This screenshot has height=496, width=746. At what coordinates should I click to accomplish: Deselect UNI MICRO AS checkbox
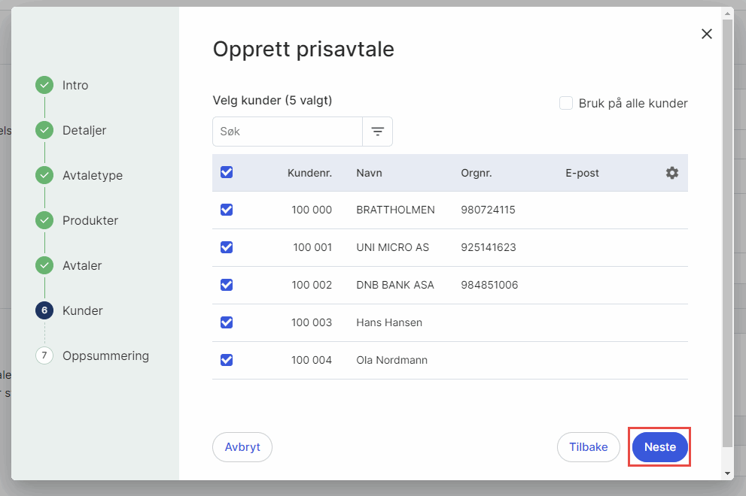click(227, 247)
